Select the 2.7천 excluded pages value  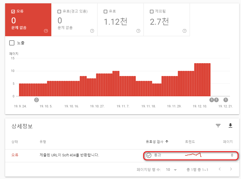tap(159, 22)
